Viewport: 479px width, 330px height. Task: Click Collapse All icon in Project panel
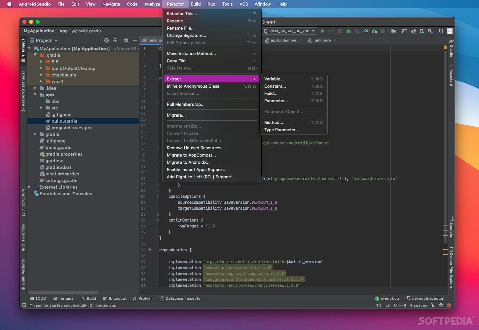[115, 40]
